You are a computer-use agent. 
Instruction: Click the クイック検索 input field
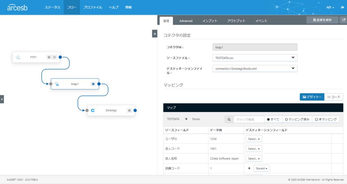tap(249, 119)
